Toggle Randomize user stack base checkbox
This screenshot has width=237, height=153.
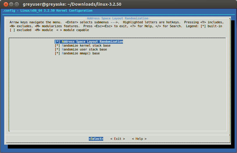click(57, 50)
